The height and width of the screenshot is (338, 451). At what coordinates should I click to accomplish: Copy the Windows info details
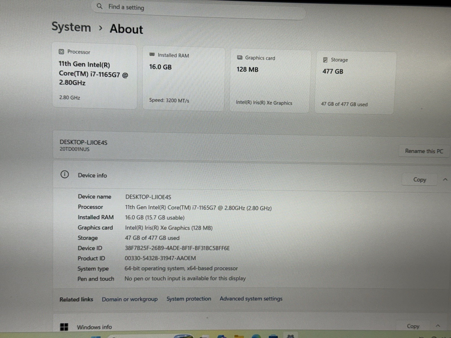[x=413, y=326]
